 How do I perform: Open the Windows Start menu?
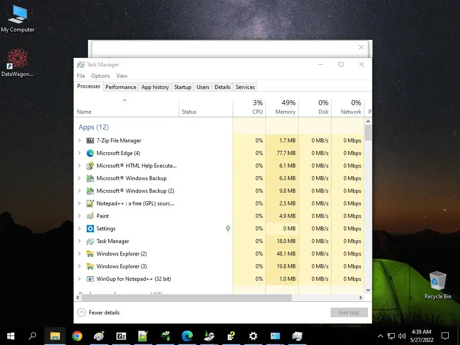pyautogui.click(x=11, y=336)
